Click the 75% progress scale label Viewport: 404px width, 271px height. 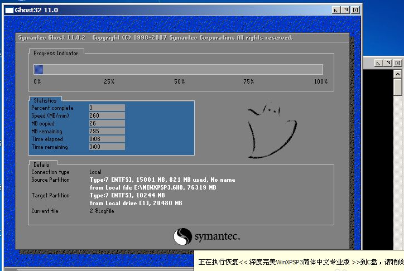249,81
